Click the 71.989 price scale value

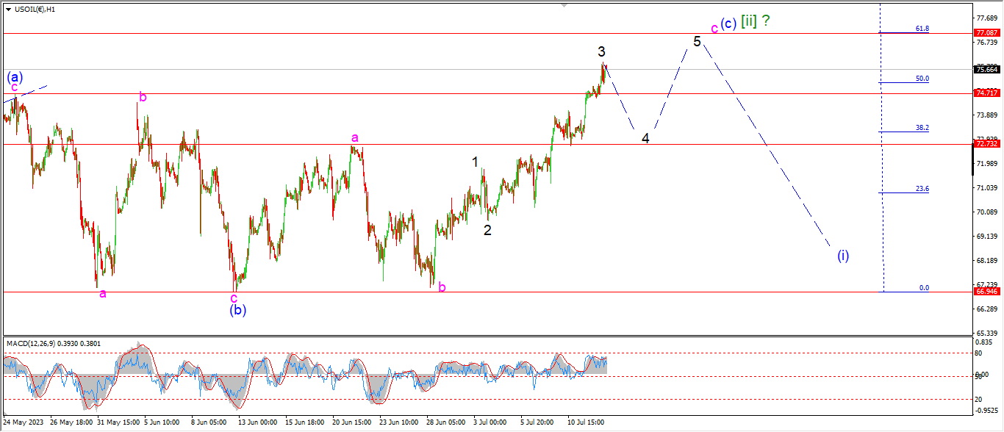coord(986,163)
